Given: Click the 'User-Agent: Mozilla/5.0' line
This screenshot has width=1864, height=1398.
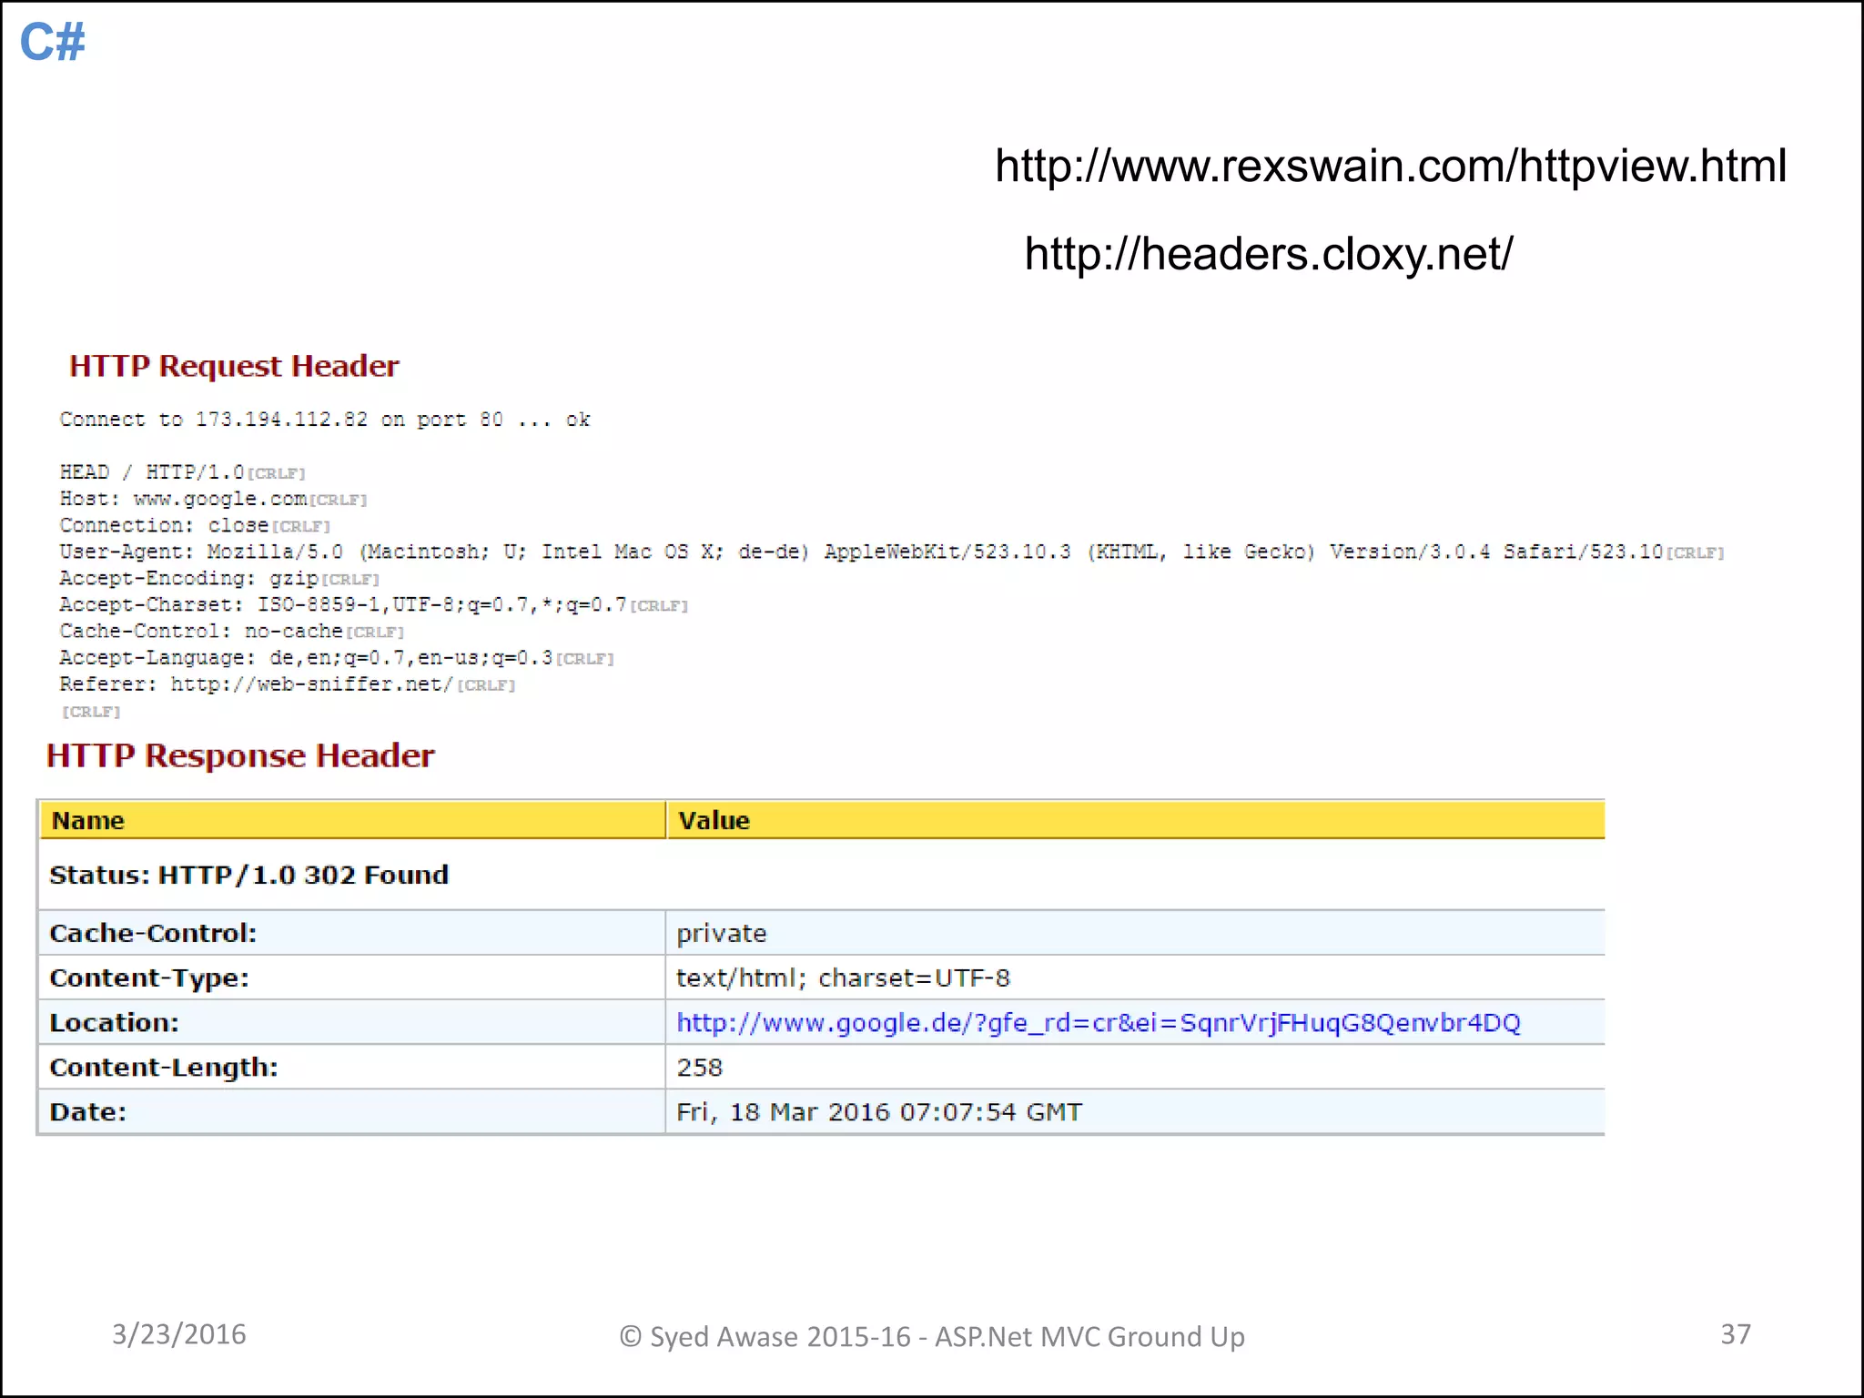Looking at the screenshot, I should coord(892,552).
